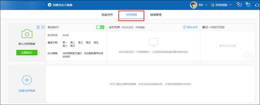Viewport: 260px width, 105px height.
Task: Click the plus circle to create policy
Action: point(27,80)
